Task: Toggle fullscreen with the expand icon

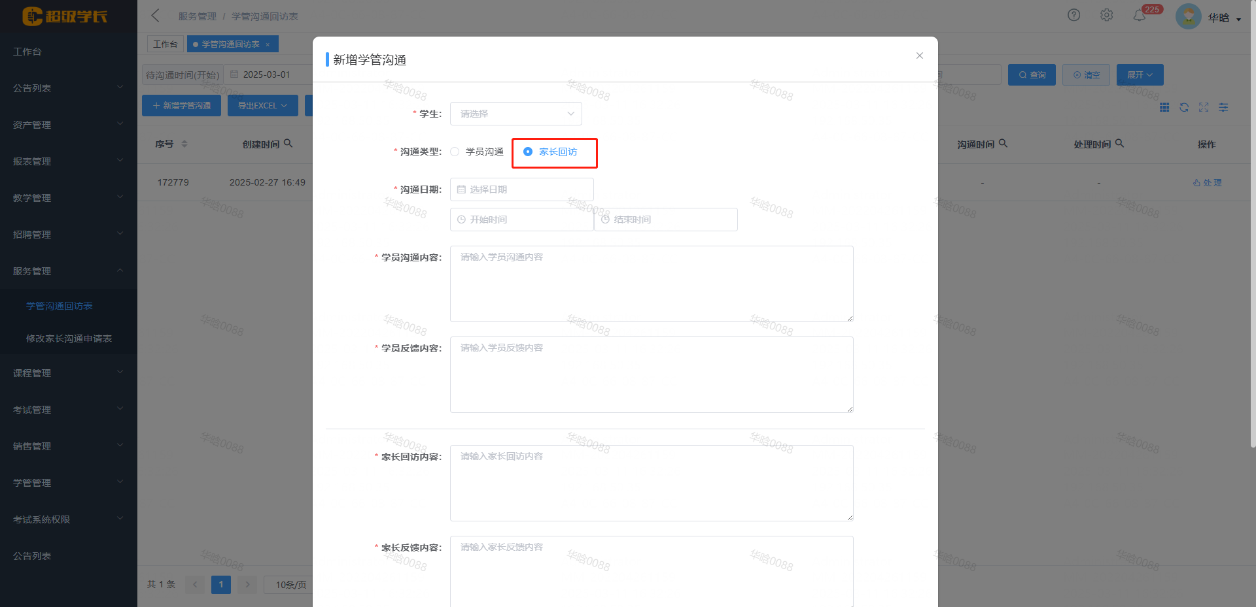Action: 1204,107
